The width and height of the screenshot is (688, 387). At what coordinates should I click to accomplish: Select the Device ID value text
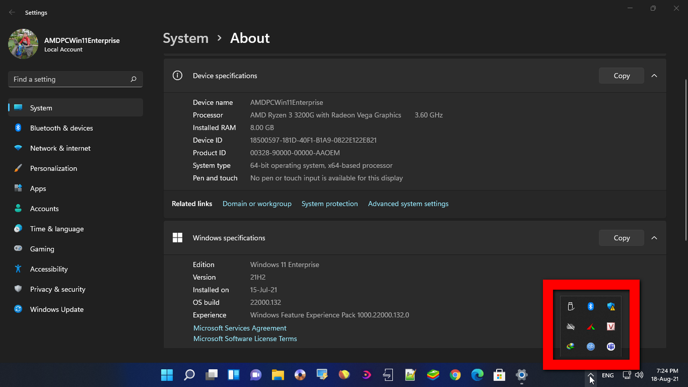point(313,140)
